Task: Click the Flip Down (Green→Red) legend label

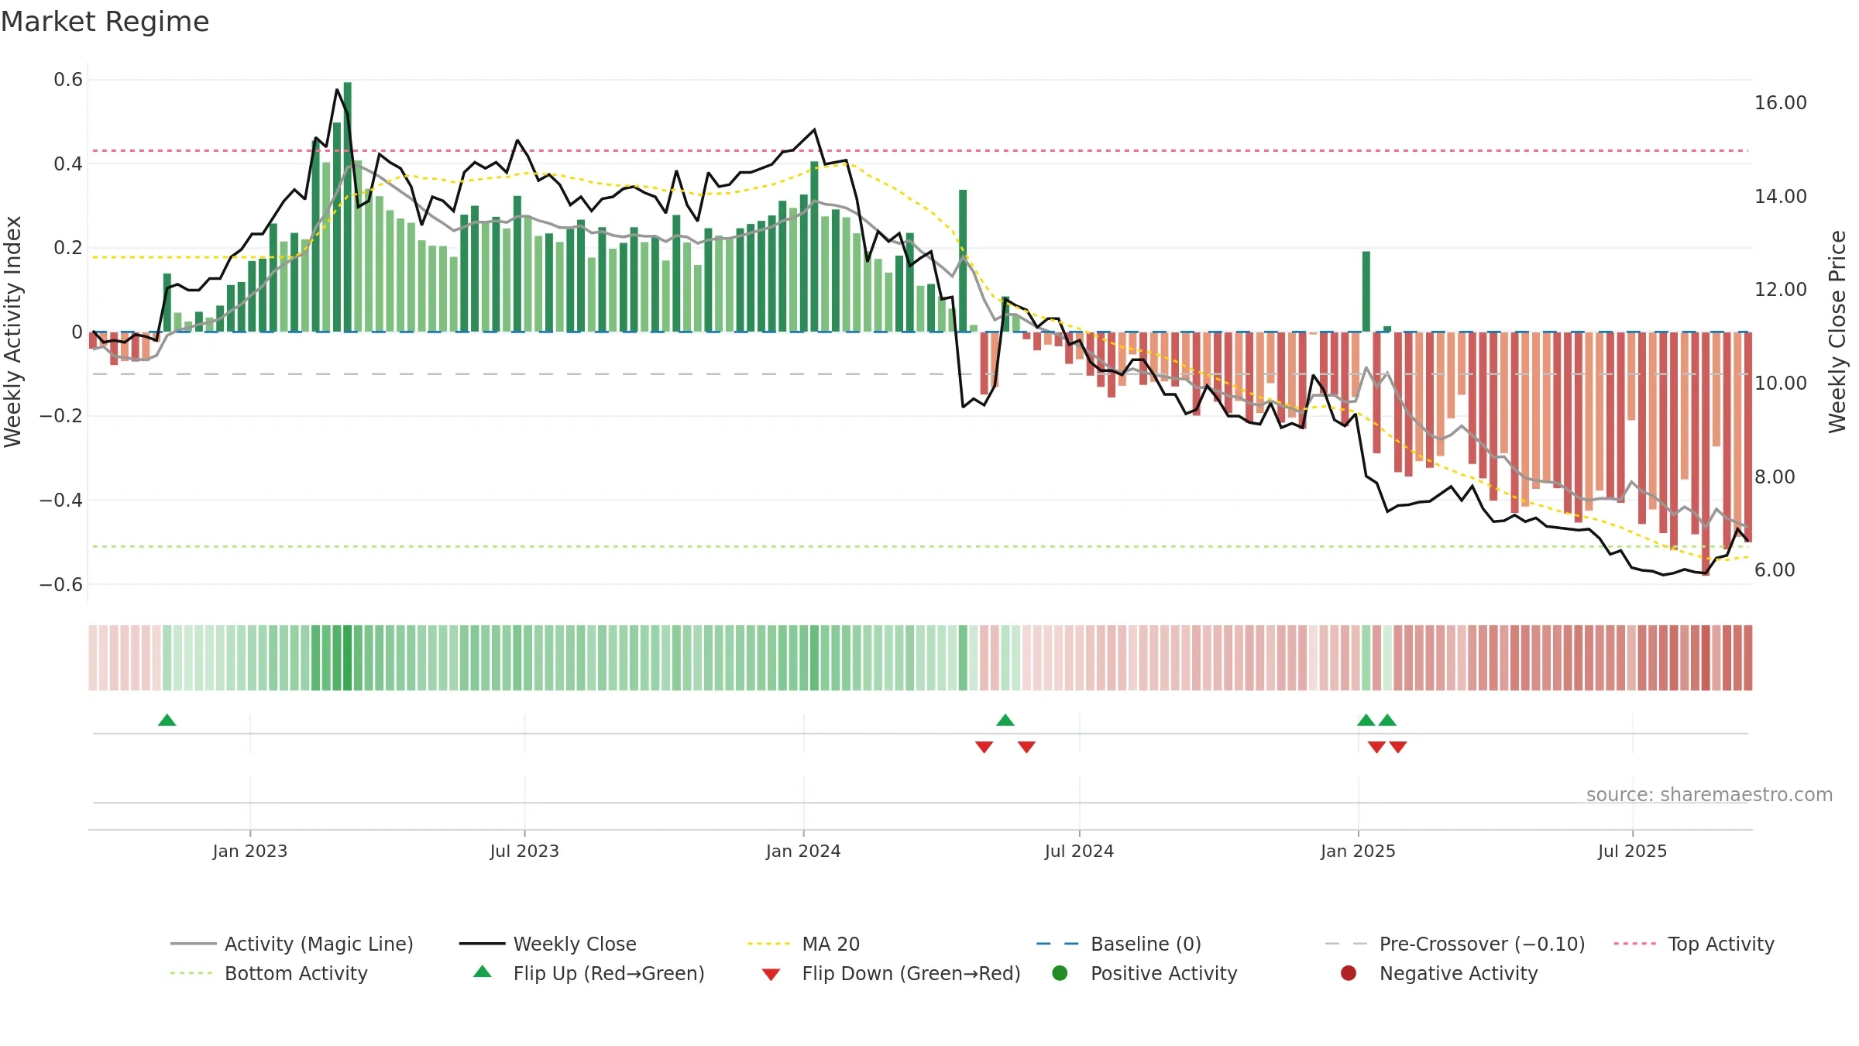Action: (x=911, y=973)
